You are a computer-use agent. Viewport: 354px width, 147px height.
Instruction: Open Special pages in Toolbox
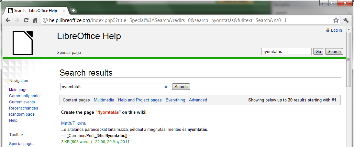pos(22,144)
